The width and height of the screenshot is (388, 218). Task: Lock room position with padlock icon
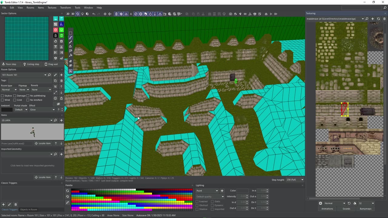(61, 98)
